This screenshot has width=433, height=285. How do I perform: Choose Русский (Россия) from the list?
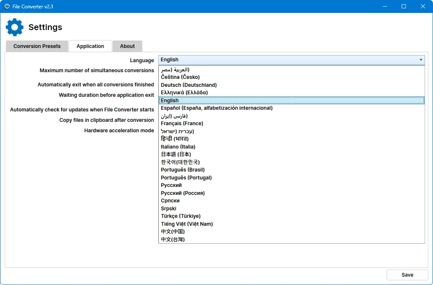(x=183, y=193)
